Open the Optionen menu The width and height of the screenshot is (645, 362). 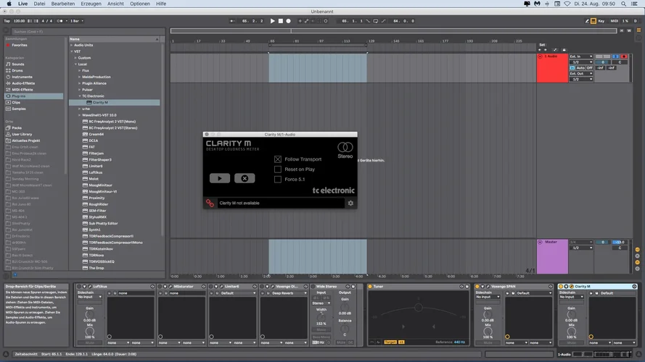coord(140,4)
